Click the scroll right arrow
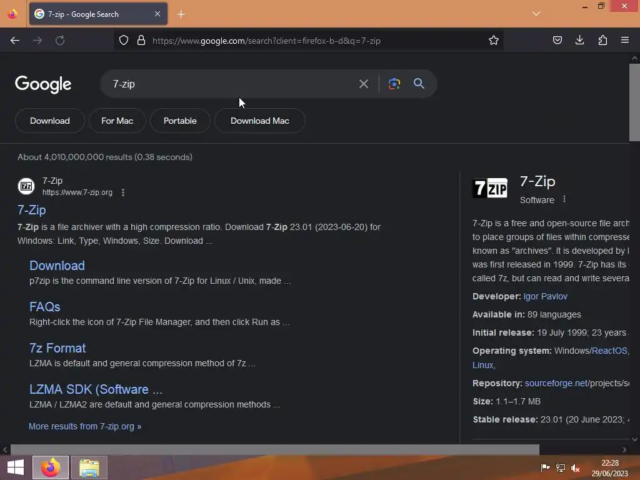Screen dimensions: 640x480 pos(624,449)
